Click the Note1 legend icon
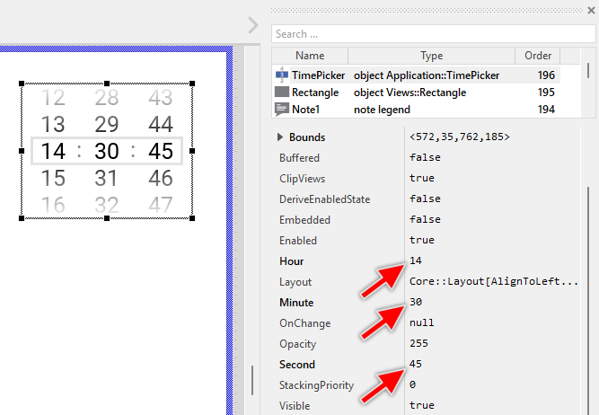 [x=282, y=110]
